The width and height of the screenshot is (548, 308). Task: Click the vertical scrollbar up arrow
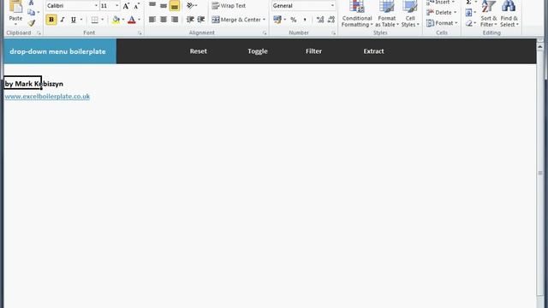[x=540, y=46]
